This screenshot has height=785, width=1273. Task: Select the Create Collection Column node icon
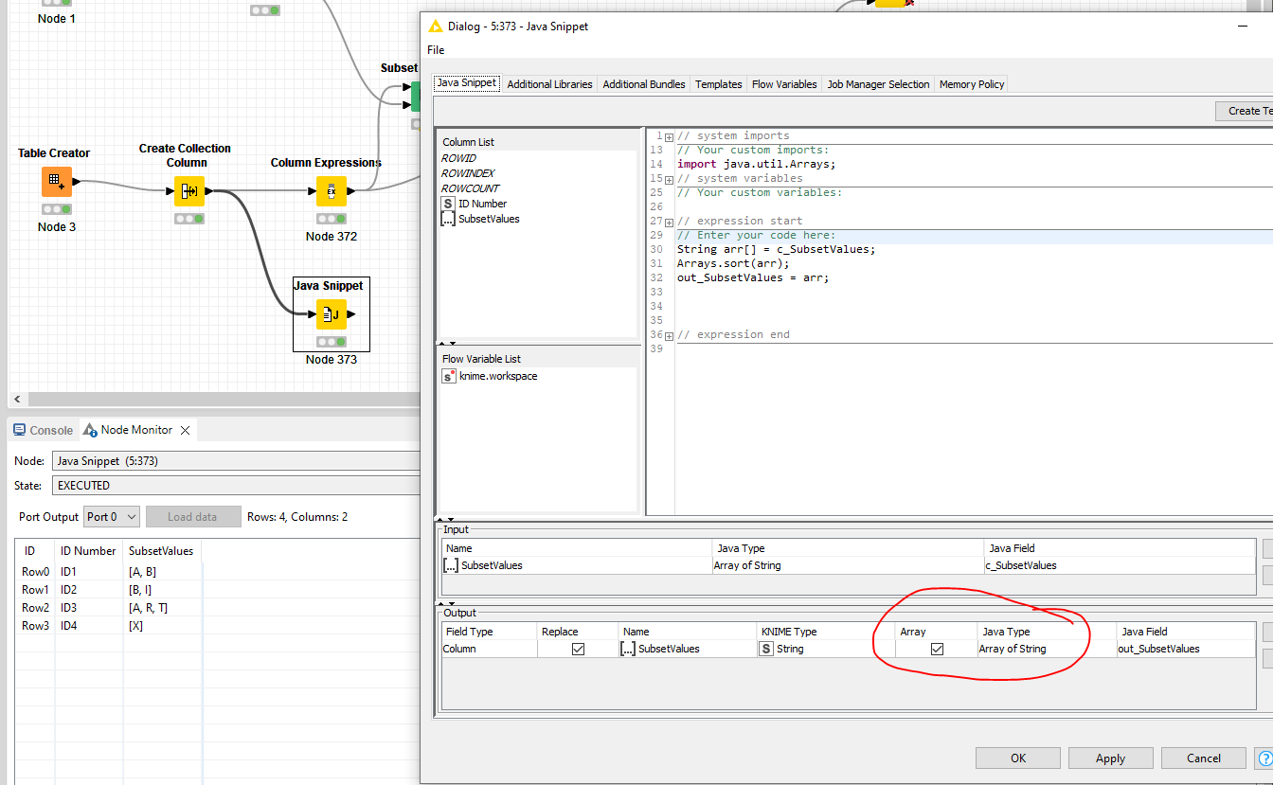189,191
